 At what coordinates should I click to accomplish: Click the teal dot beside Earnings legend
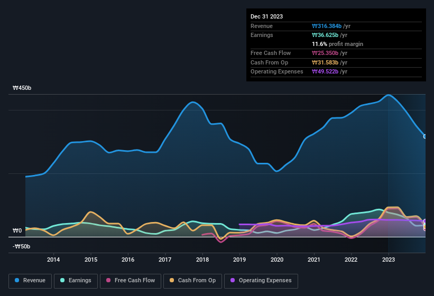63,280
